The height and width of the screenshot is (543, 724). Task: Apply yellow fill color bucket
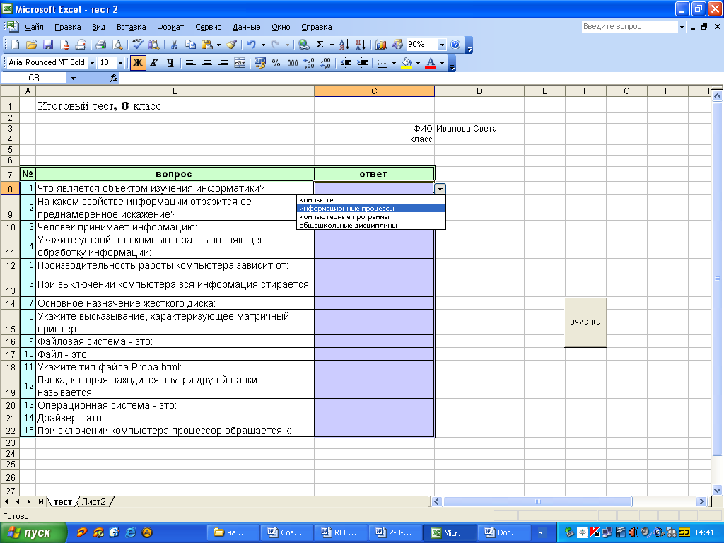(x=407, y=63)
